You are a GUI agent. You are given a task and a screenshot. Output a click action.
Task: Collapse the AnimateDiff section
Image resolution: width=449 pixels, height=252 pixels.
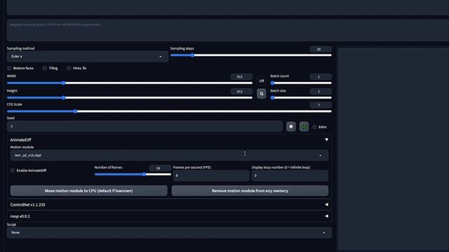pos(326,140)
